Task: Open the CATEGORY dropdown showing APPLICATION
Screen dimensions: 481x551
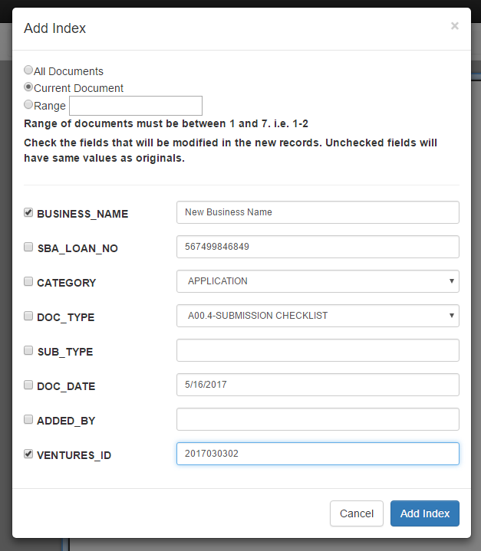Action: click(318, 281)
